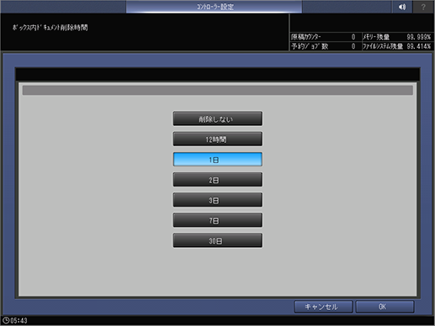435x326 pixels.
Task: Click the 05:43 time display
Action: [19, 321]
